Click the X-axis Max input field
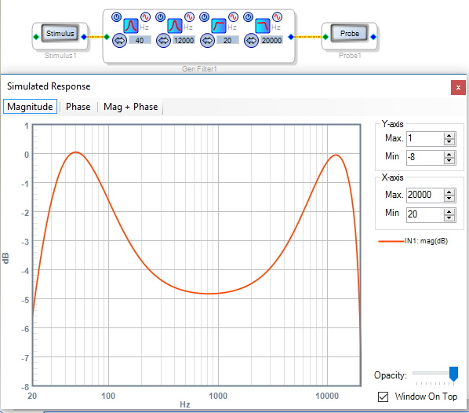Image resolution: width=469 pixels, height=413 pixels. pos(425,196)
